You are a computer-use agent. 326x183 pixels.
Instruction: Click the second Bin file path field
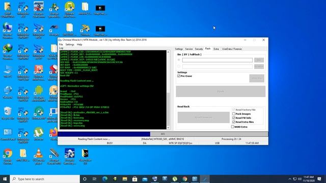pos(218,67)
